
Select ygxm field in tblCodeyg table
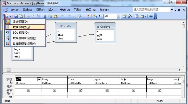pyautogui.click(x=99, y=39)
